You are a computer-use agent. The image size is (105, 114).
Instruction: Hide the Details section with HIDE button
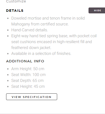click(97, 10)
